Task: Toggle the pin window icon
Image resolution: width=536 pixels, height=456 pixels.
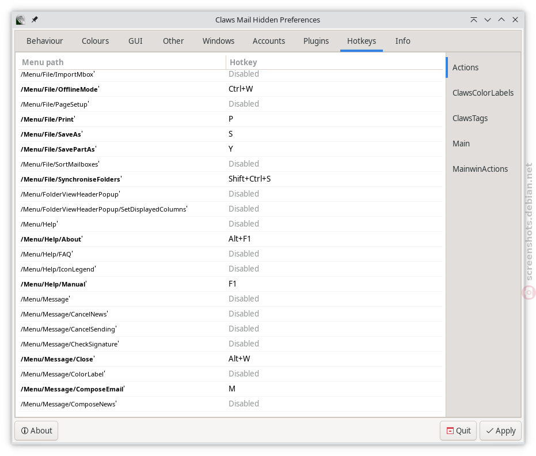Action: 35,20
